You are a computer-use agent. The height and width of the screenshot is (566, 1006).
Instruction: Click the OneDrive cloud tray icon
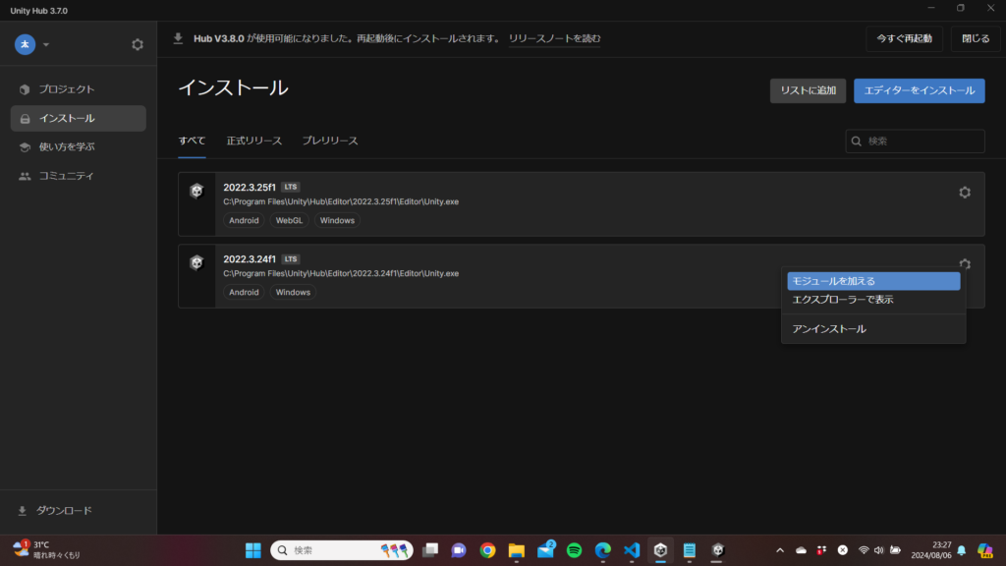801,550
